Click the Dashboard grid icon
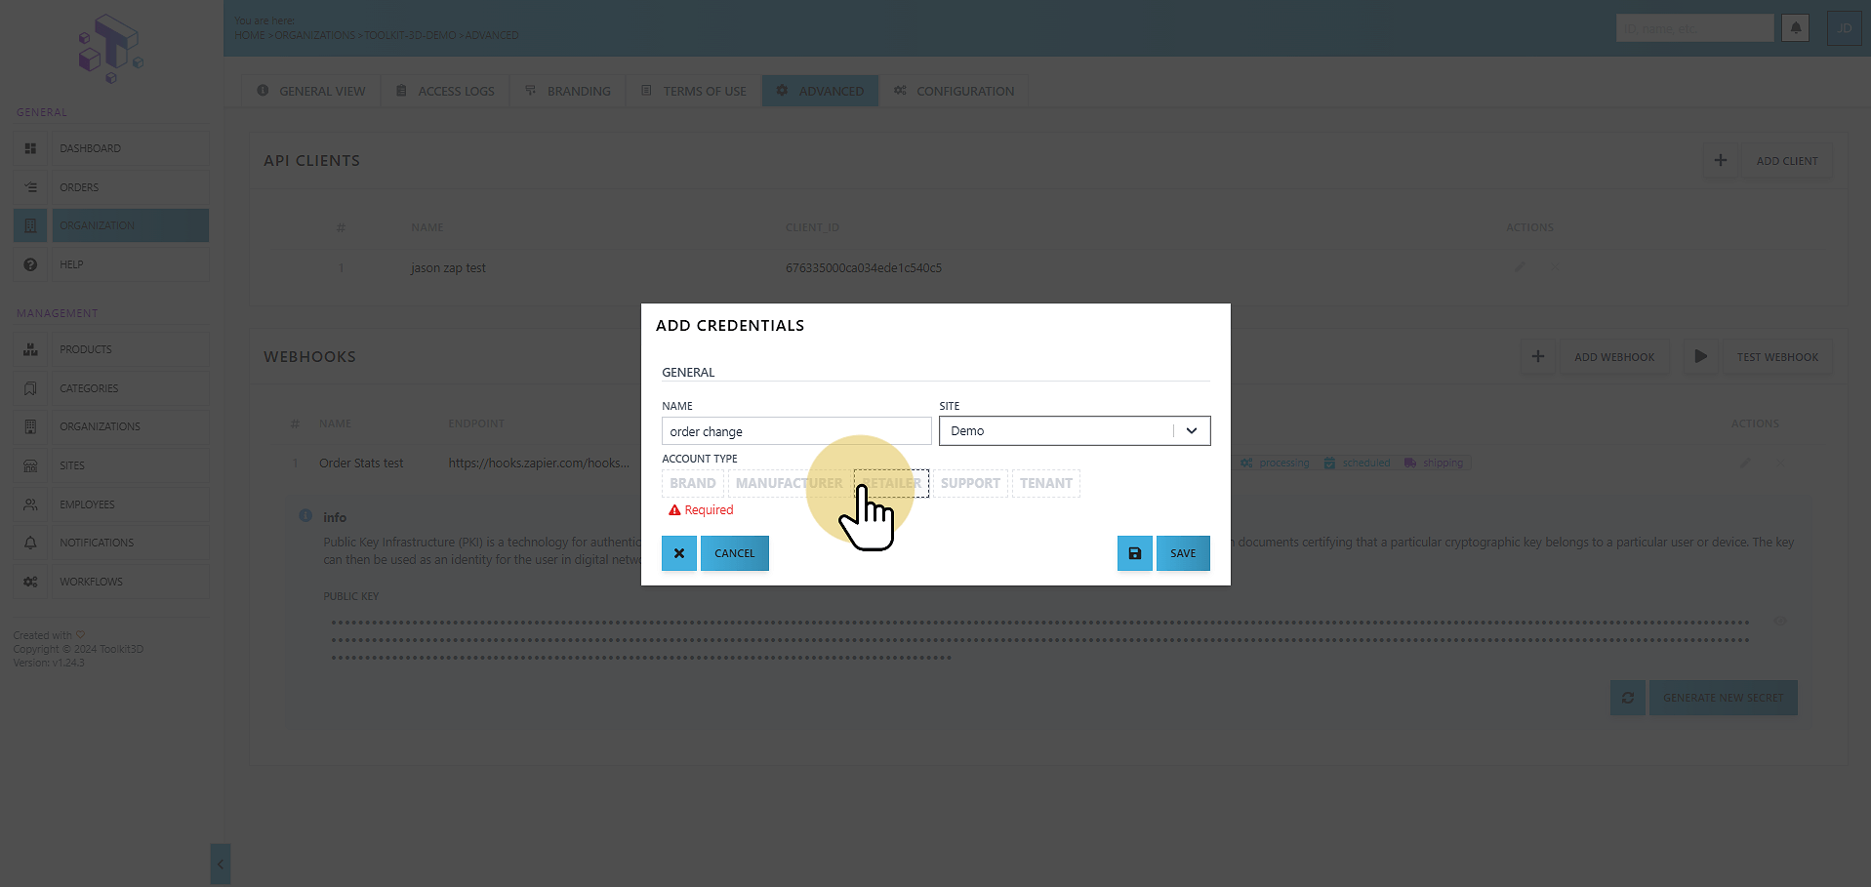Viewport: 1871px width, 887px height. pyautogui.click(x=30, y=148)
